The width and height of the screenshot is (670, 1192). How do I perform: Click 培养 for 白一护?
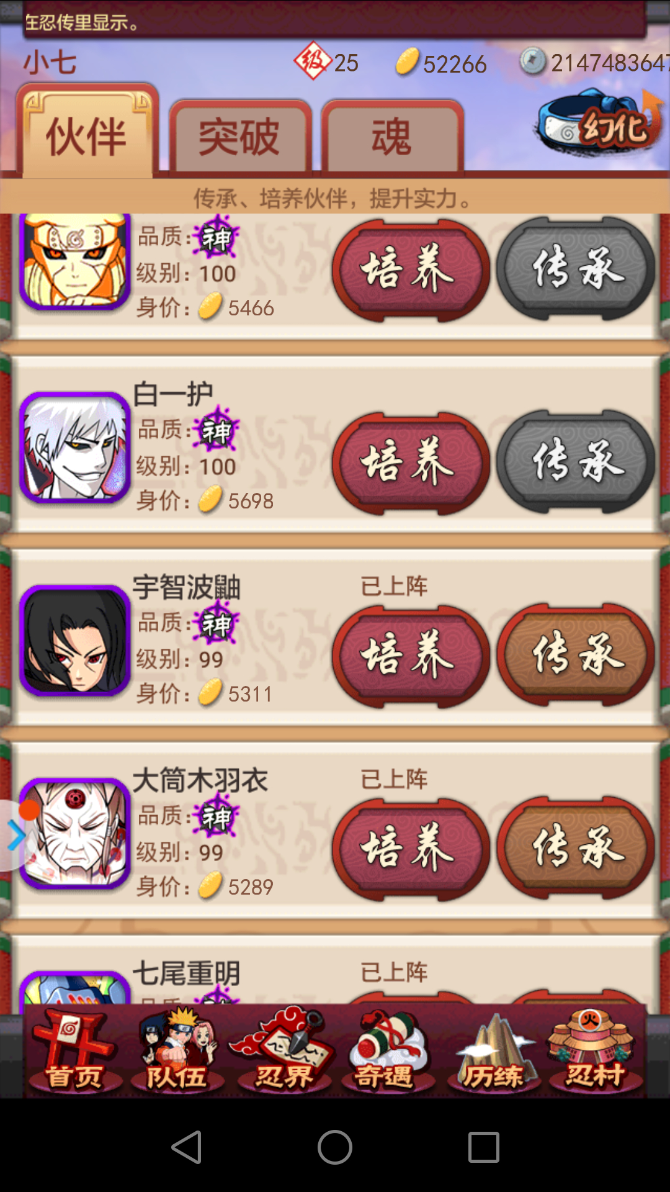coord(410,463)
